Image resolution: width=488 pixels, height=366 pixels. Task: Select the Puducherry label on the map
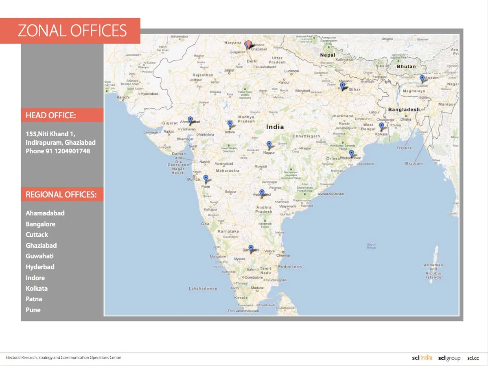[x=290, y=267]
